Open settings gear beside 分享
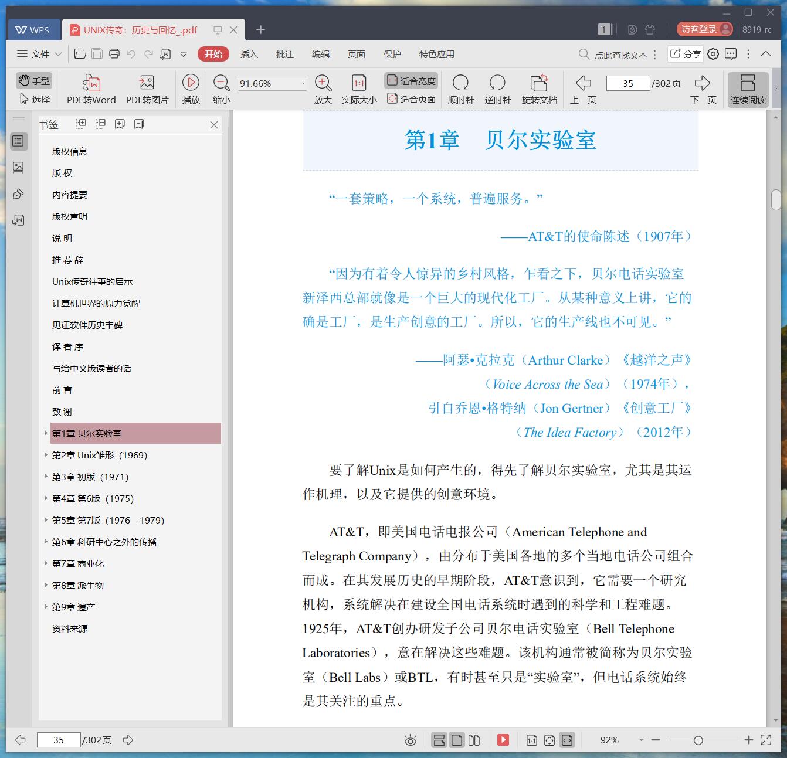787x758 pixels. (x=713, y=54)
